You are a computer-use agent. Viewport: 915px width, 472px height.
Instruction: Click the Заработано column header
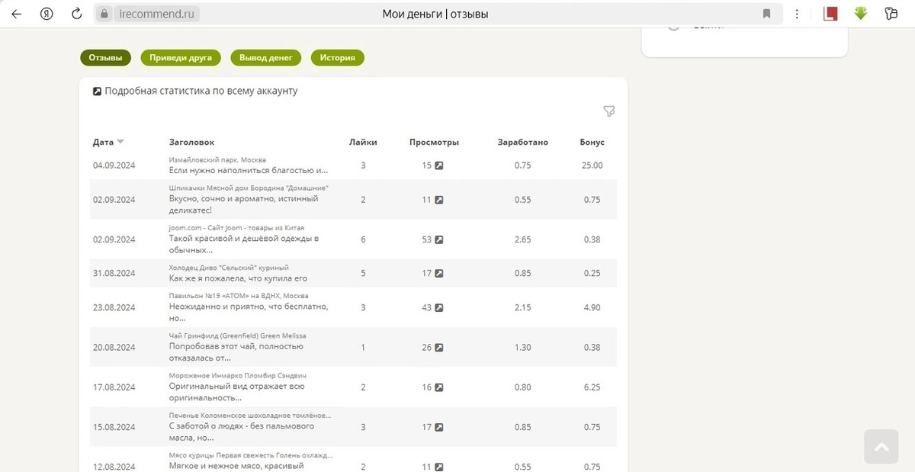[x=522, y=142]
